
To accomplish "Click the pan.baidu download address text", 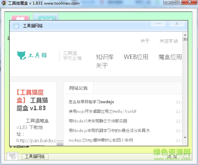I will click(x=36, y=141).
